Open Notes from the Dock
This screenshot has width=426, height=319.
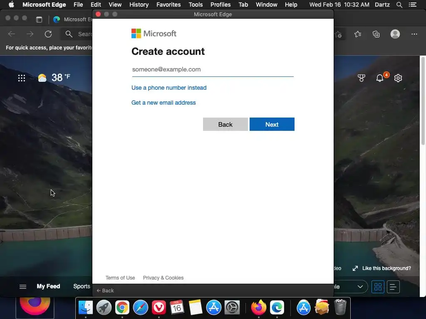[x=196, y=307]
